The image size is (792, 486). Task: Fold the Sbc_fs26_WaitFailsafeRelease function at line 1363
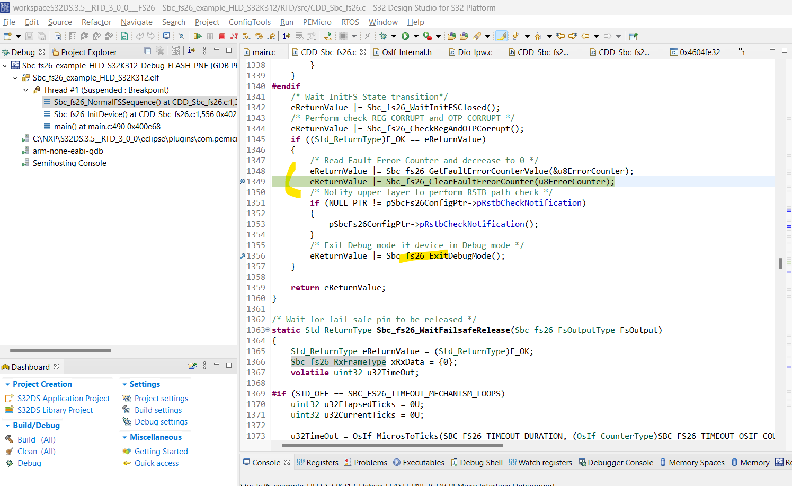[268, 330]
